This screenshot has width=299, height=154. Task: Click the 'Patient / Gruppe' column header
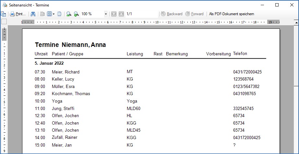(67, 54)
